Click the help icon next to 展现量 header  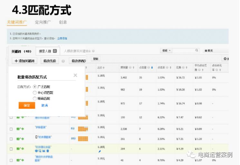(x=130, y=67)
